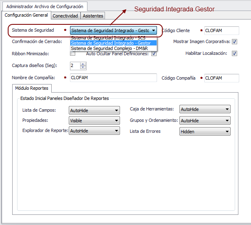Expand the Propiedades dropdown
The image size is (251, 225).
pos(94,121)
